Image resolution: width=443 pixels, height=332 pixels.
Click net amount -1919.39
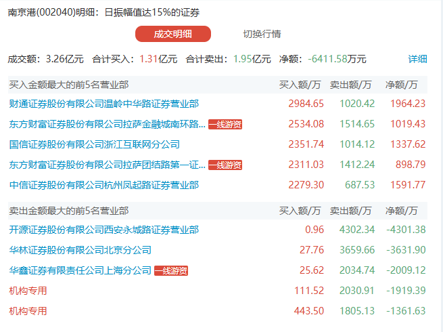click(406, 291)
